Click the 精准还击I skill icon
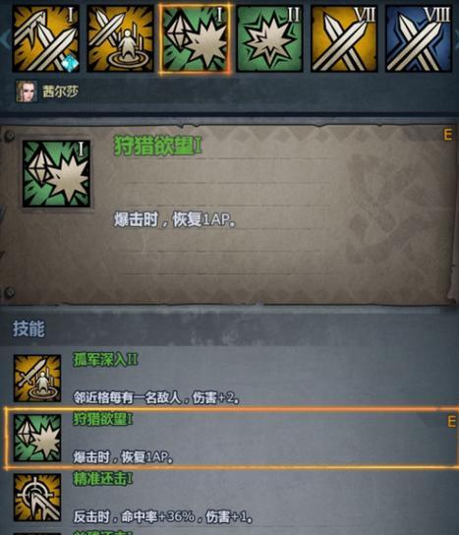 coord(37,498)
